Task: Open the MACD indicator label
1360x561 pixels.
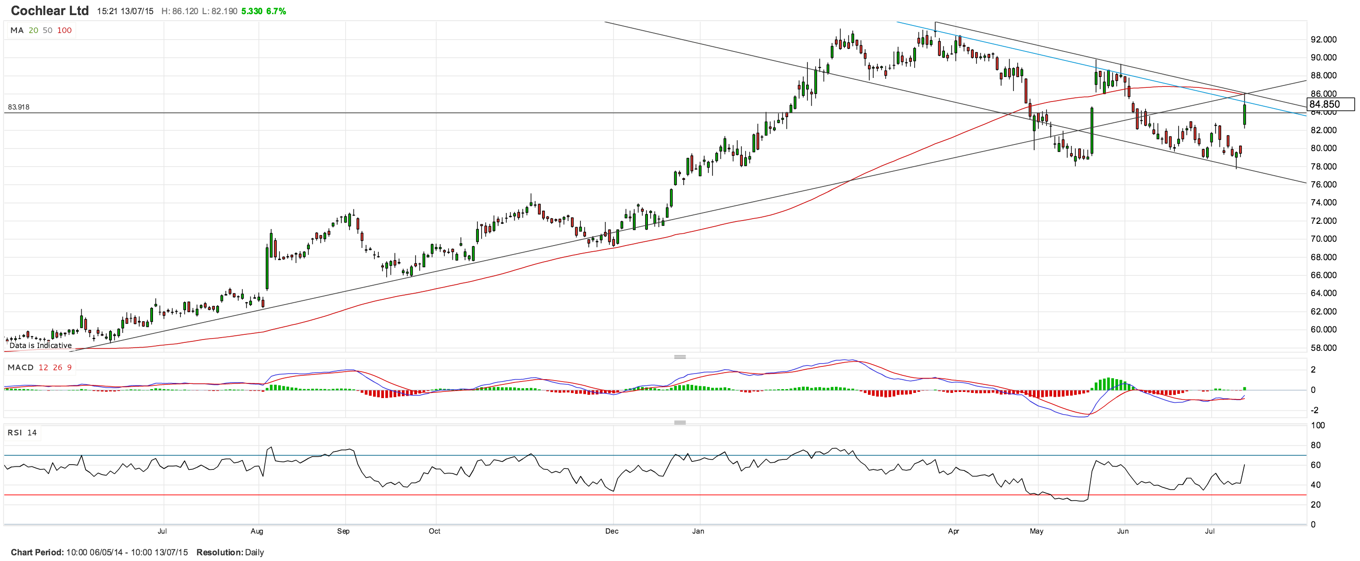Action: coord(21,367)
